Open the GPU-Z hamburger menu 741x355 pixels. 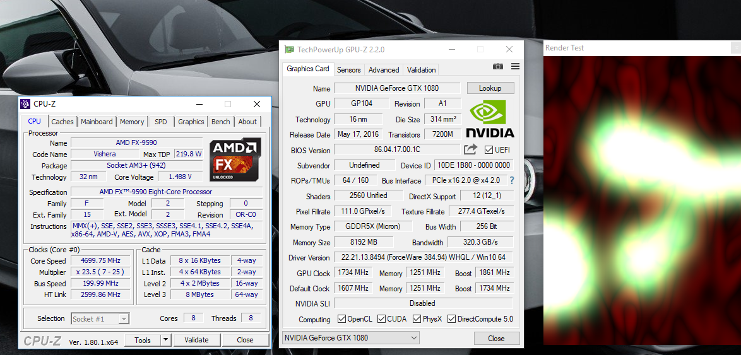tap(515, 67)
